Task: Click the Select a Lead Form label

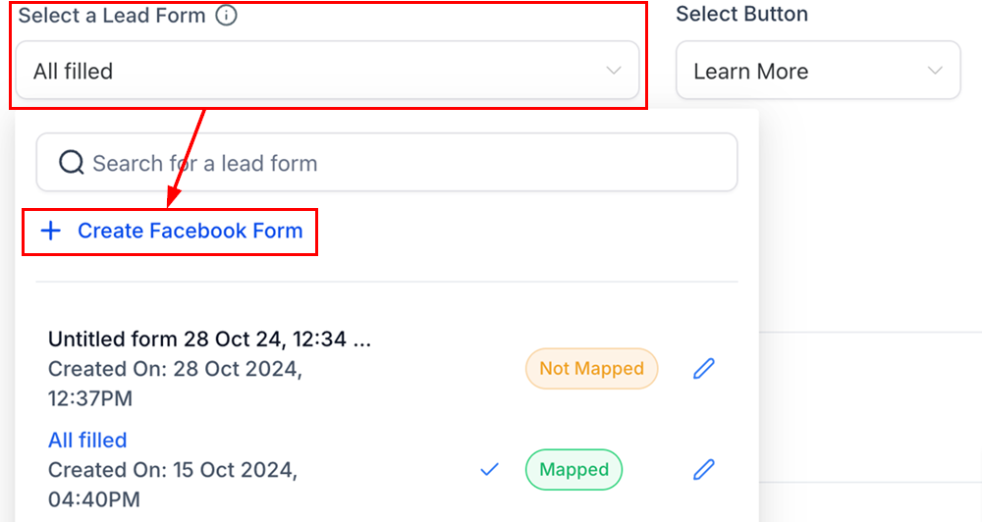Action: 112,15
